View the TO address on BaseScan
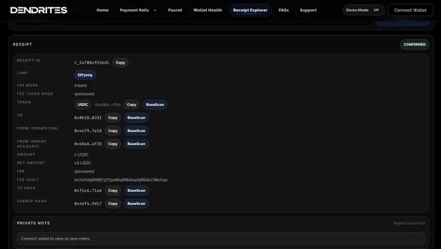 [x=136, y=118]
